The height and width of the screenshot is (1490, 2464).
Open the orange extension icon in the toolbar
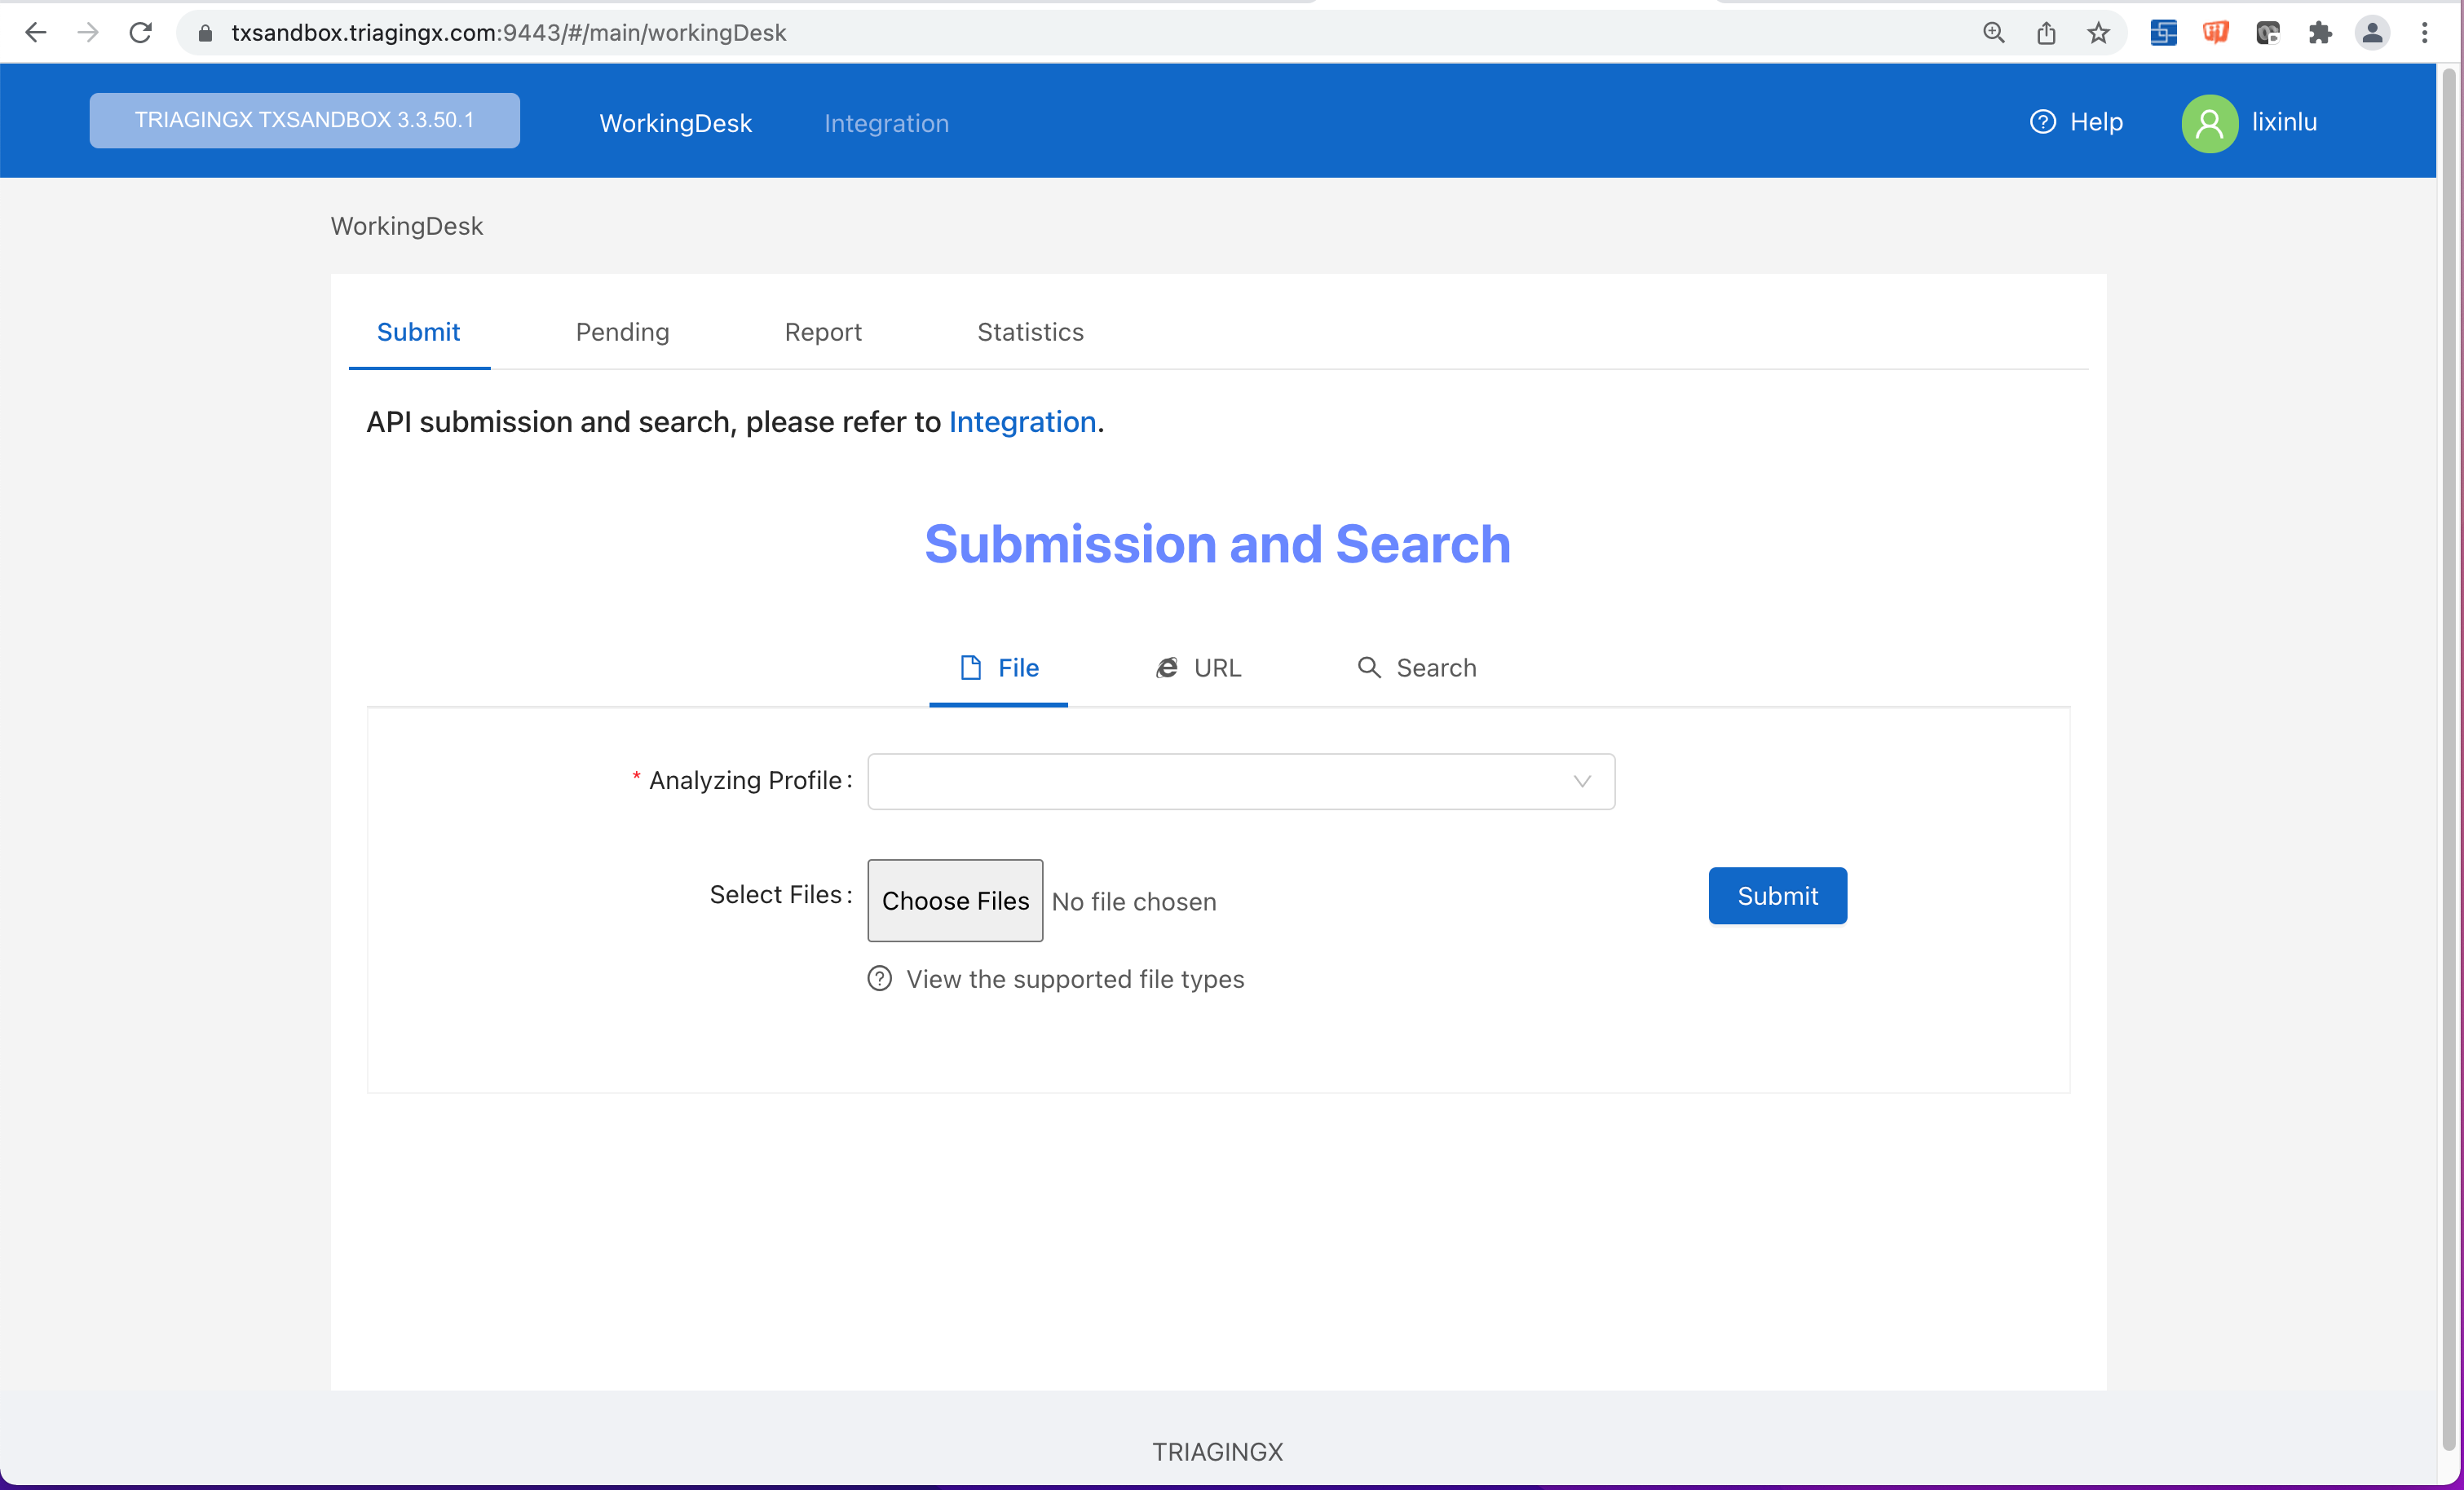[x=2215, y=33]
